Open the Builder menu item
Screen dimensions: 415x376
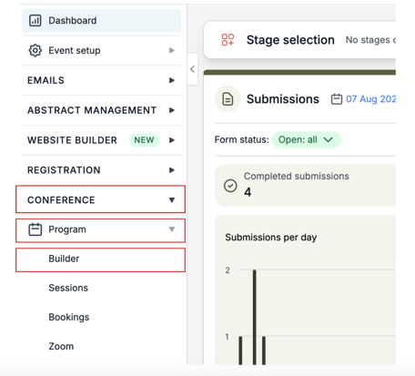[x=100, y=259]
